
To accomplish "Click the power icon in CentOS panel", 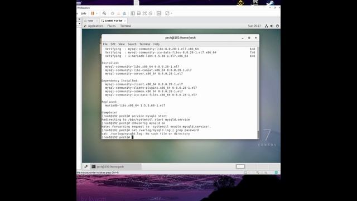I will (x=277, y=26).
